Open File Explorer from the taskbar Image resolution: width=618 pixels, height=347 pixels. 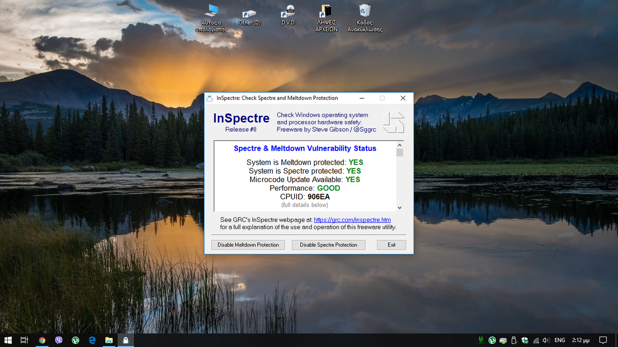click(109, 340)
